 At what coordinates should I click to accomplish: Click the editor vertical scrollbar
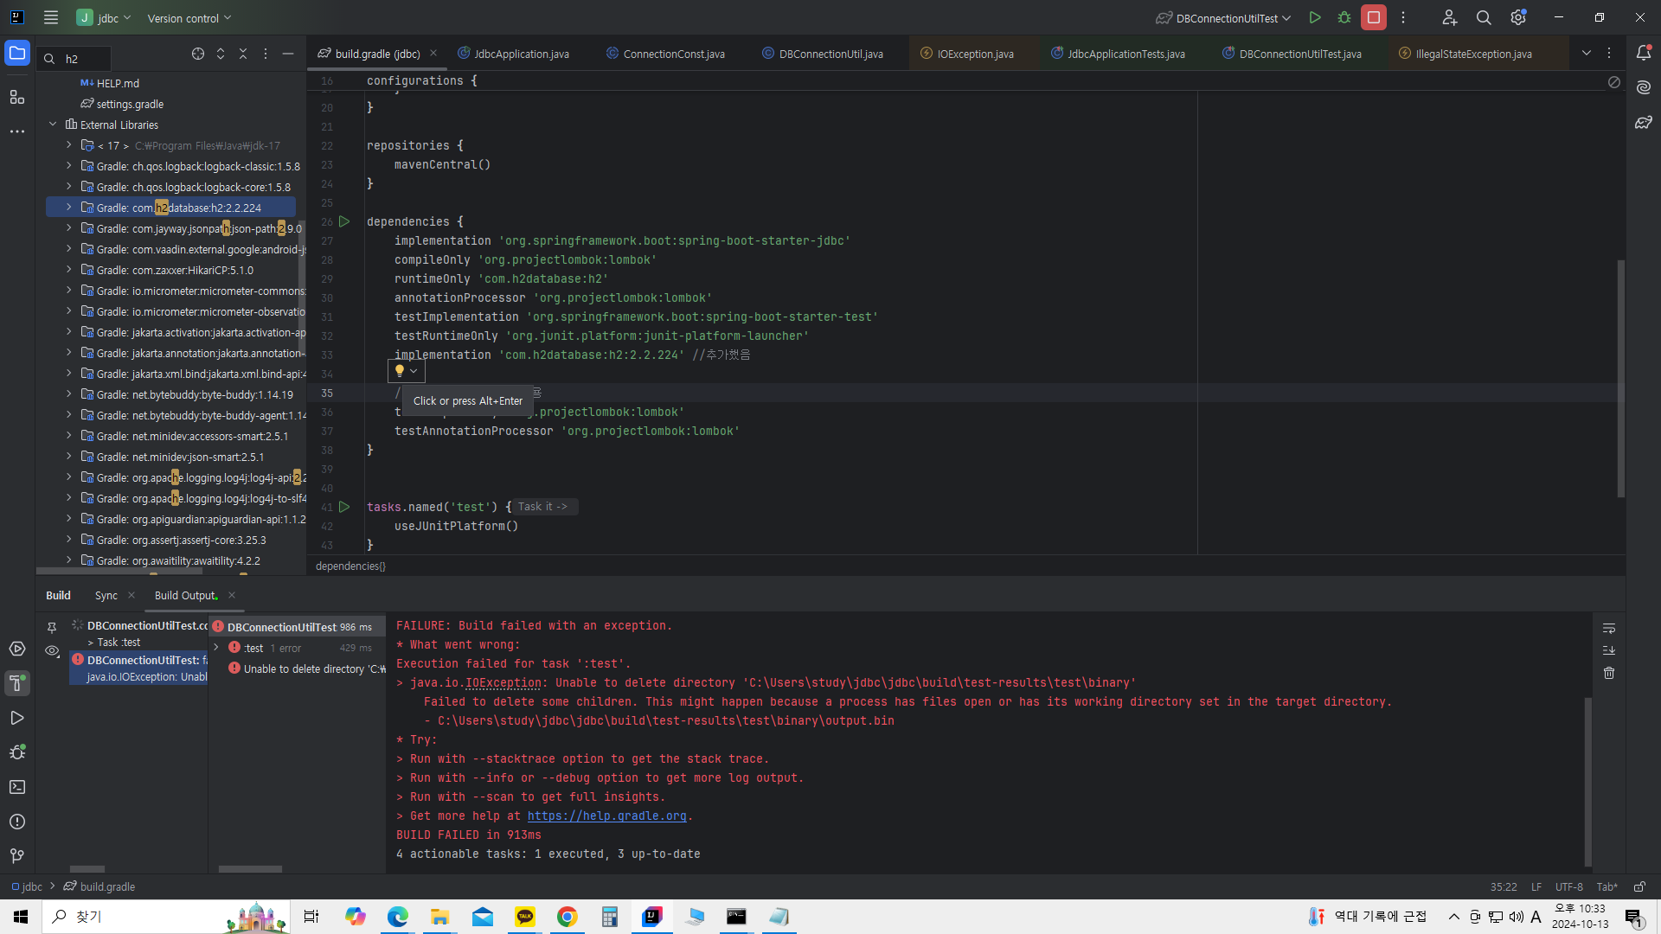1621,378
